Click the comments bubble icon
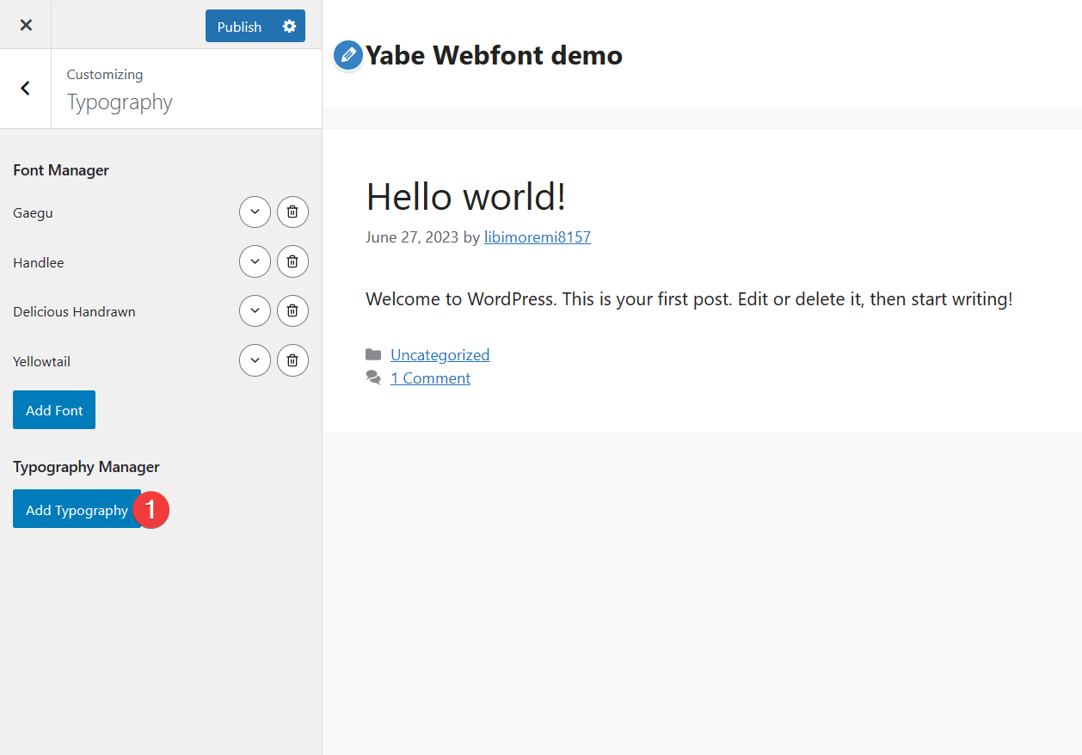Viewport: 1082px width, 755px height. point(373,377)
